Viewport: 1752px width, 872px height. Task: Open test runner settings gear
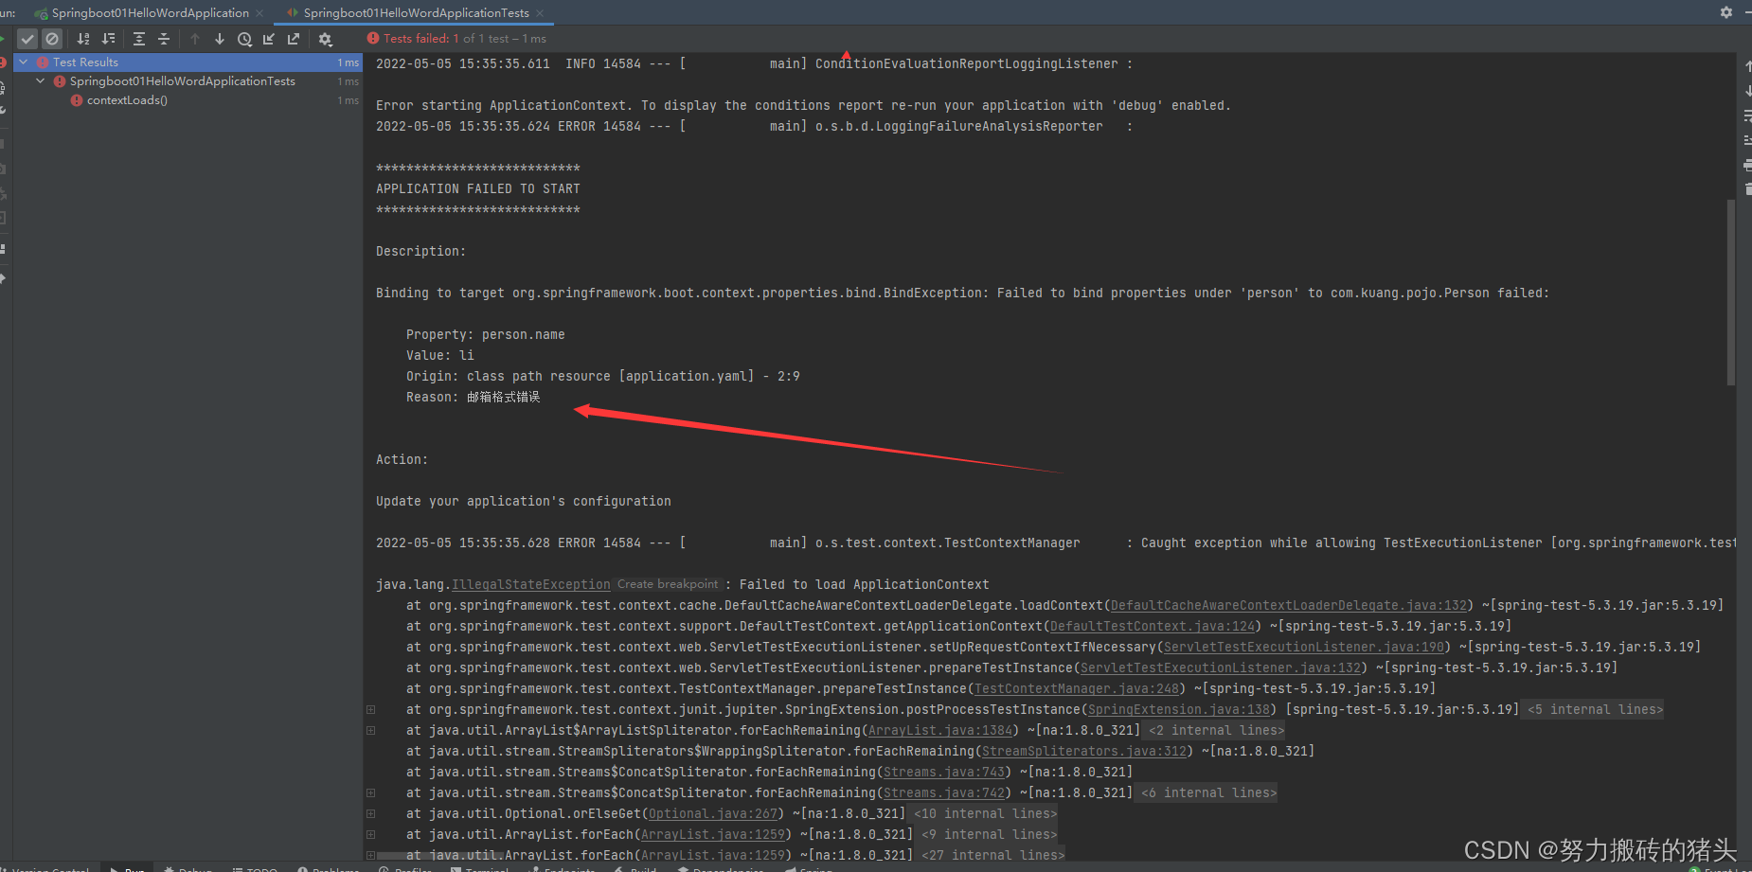tap(325, 39)
